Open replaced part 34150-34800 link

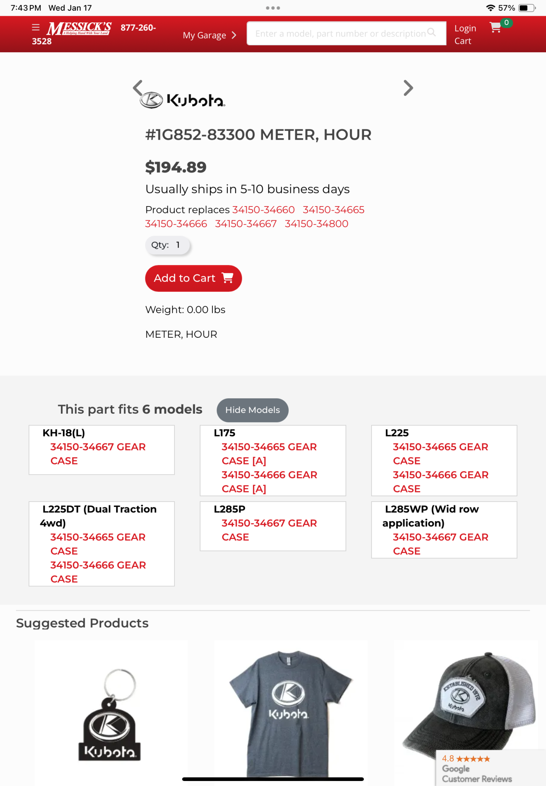[316, 224]
